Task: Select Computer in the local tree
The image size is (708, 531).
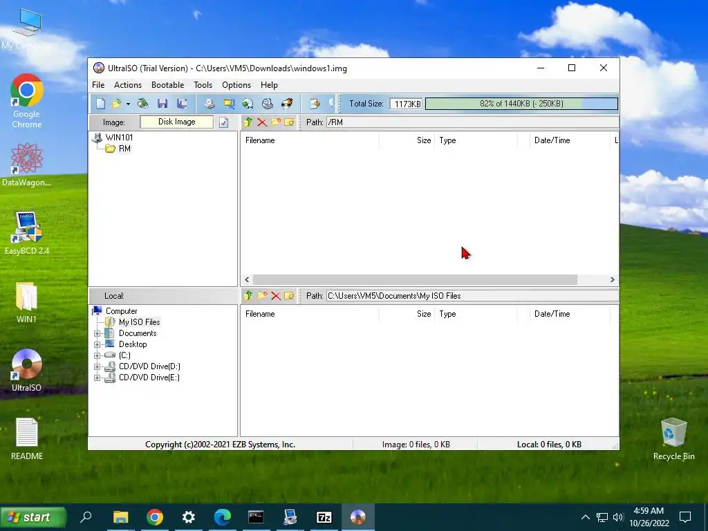Action: [122, 311]
